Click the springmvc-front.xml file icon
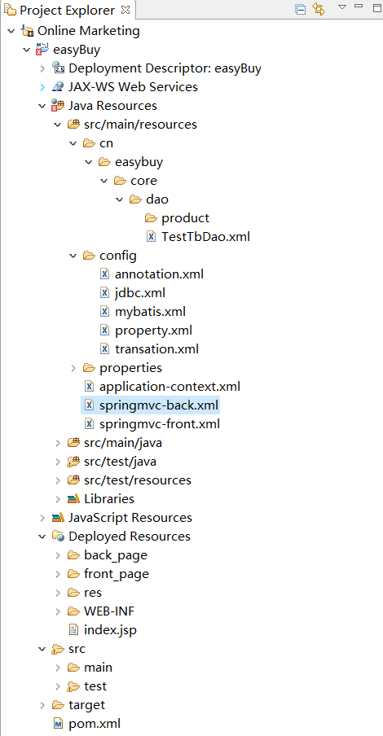383x736 pixels. (x=90, y=424)
